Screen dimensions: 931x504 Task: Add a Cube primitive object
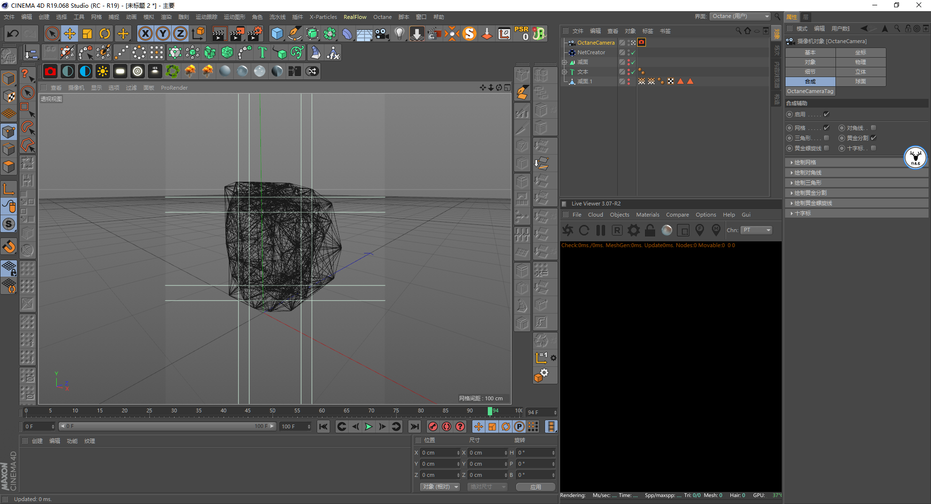[277, 33]
